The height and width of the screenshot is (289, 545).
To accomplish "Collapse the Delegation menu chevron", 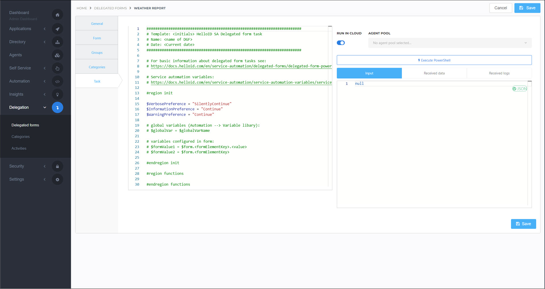I will [45, 107].
